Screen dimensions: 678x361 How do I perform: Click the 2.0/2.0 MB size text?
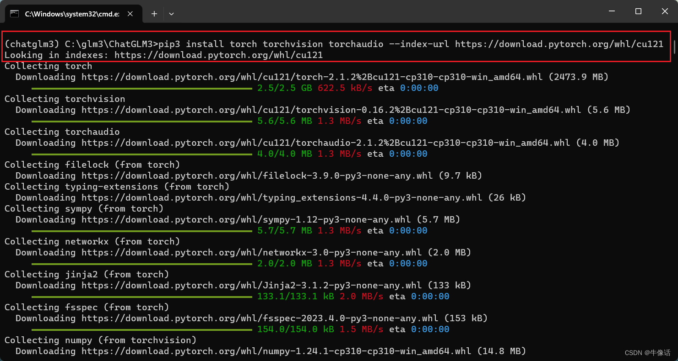[284, 263]
